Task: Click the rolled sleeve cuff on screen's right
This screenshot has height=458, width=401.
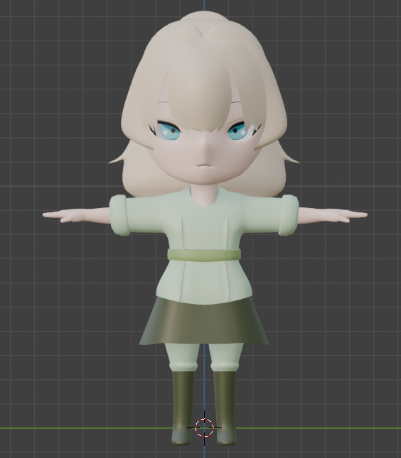Action: [289, 215]
